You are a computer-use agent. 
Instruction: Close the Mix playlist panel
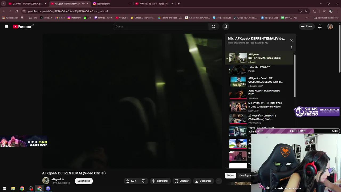pyautogui.click(x=291, y=40)
